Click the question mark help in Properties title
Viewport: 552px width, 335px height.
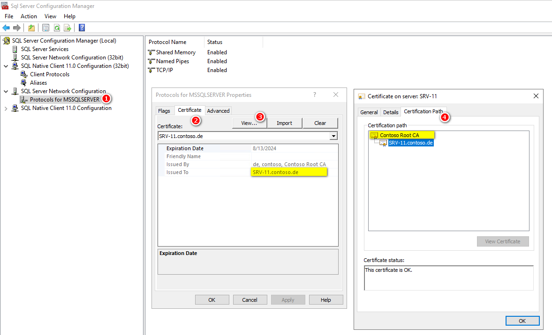pyautogui.click(x=315, y=95)
